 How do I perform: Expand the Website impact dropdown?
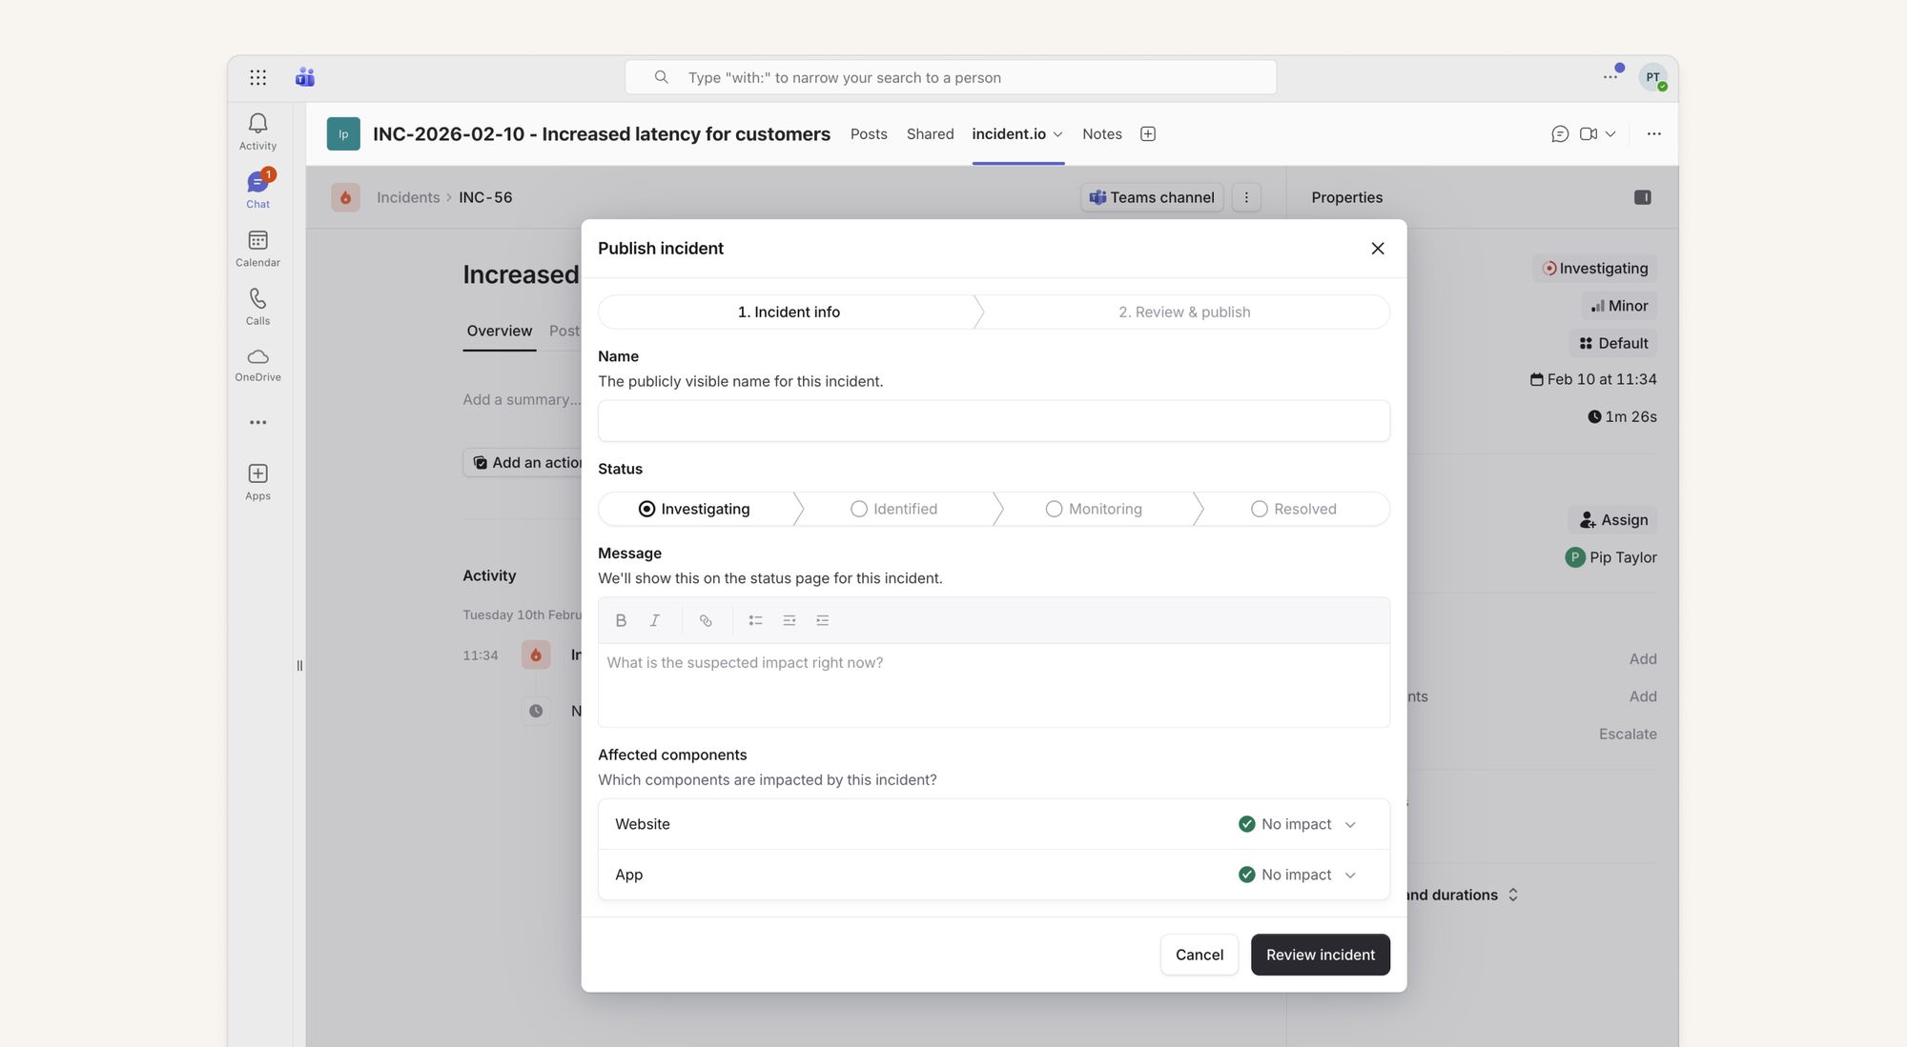coord(1350,824)
